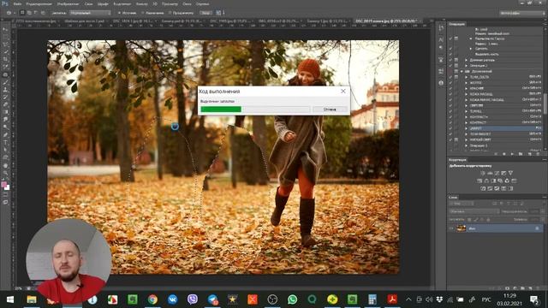Viewport: 548px width, 308px height.
Task: Expand the МЯГКИЙ СВЕТ action steps
Action: click(x=466, y=139)
